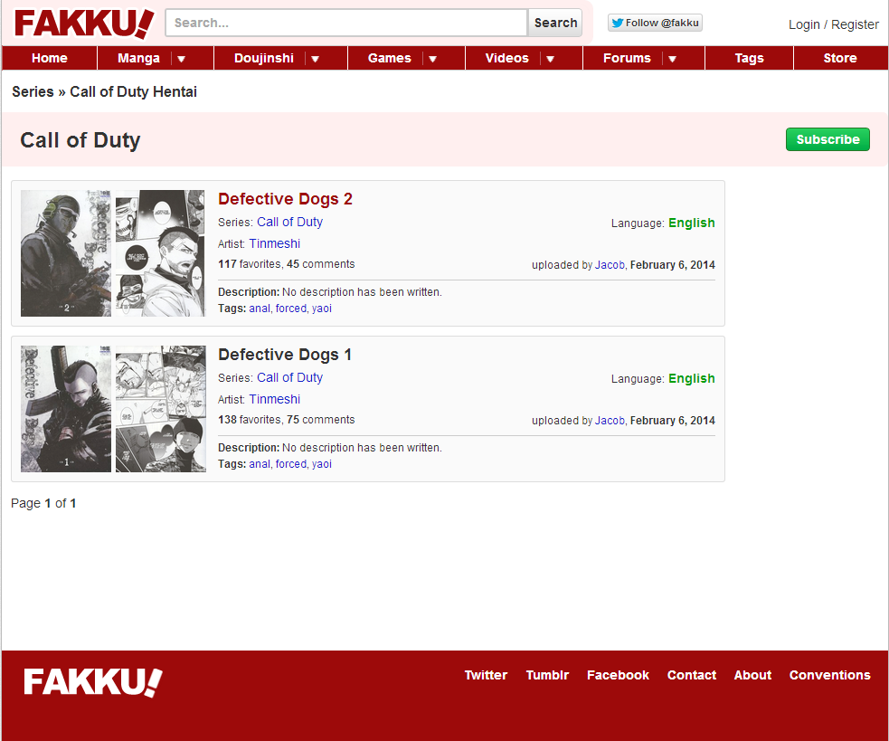
Task: Open the Tumblr footer link
Action: (x=547, y=675)
